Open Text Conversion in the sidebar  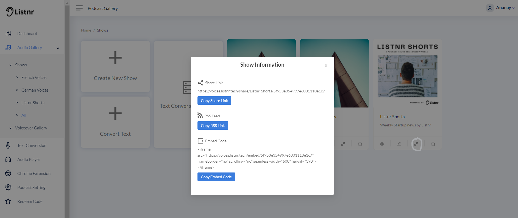(32, 145)
